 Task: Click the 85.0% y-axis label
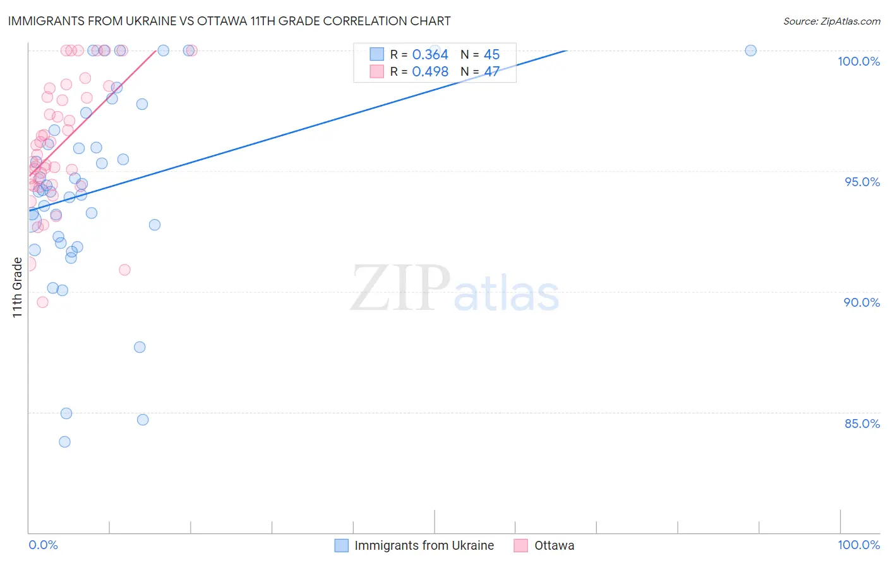862,424
